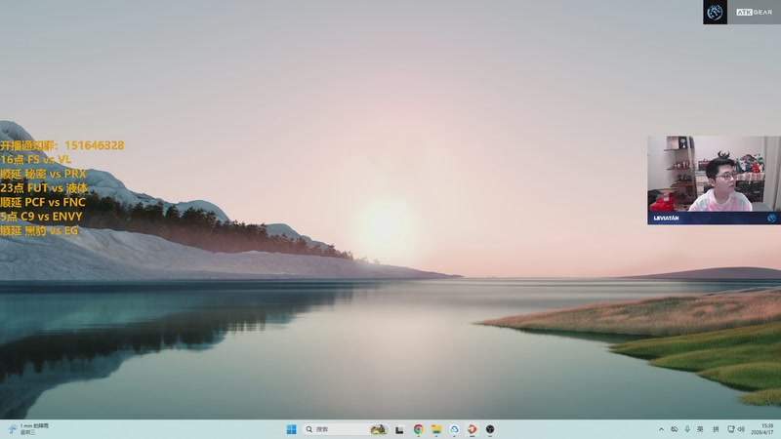This screenshot has width=781, height=439.
Task: Click the text '5点 C9 vs ENVY'
Action: click(x=41, y=217)
